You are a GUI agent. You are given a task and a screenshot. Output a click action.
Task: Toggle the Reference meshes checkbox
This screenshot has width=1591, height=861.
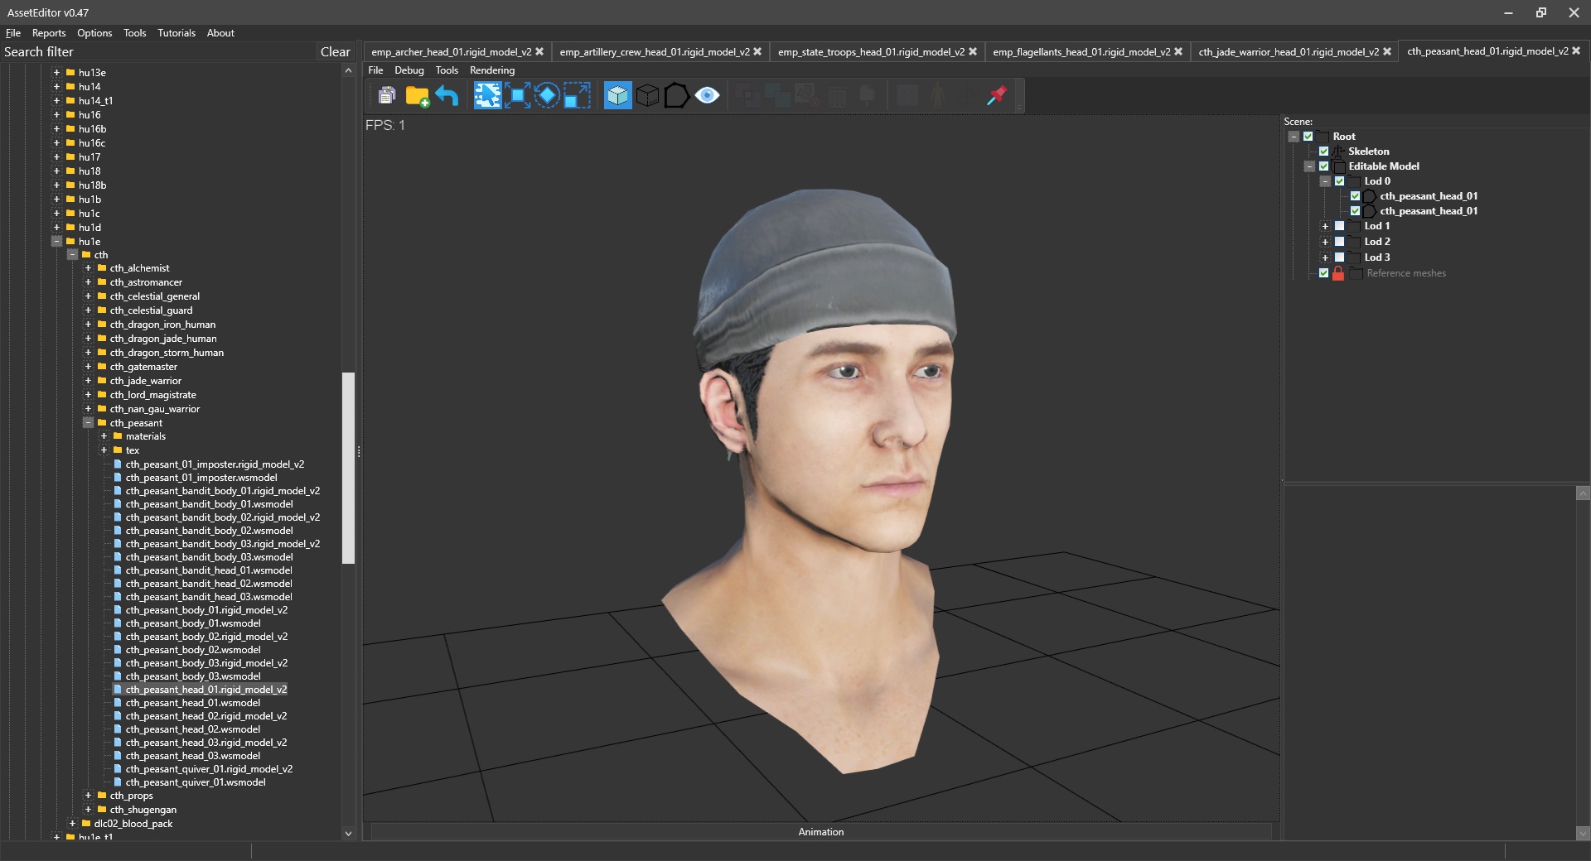(x=1323, y=273)
